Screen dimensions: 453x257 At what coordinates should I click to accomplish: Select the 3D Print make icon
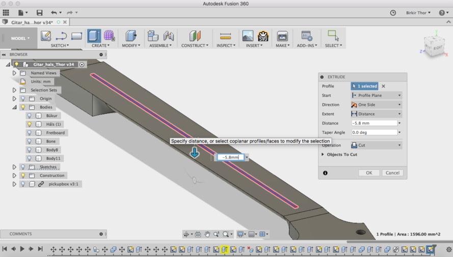[282, 36]
